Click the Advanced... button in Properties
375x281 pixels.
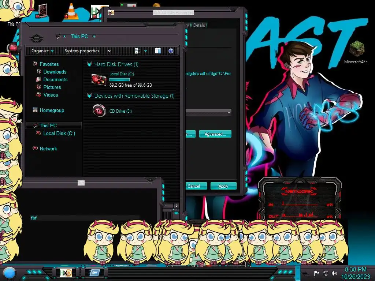[x=215, y=134]
